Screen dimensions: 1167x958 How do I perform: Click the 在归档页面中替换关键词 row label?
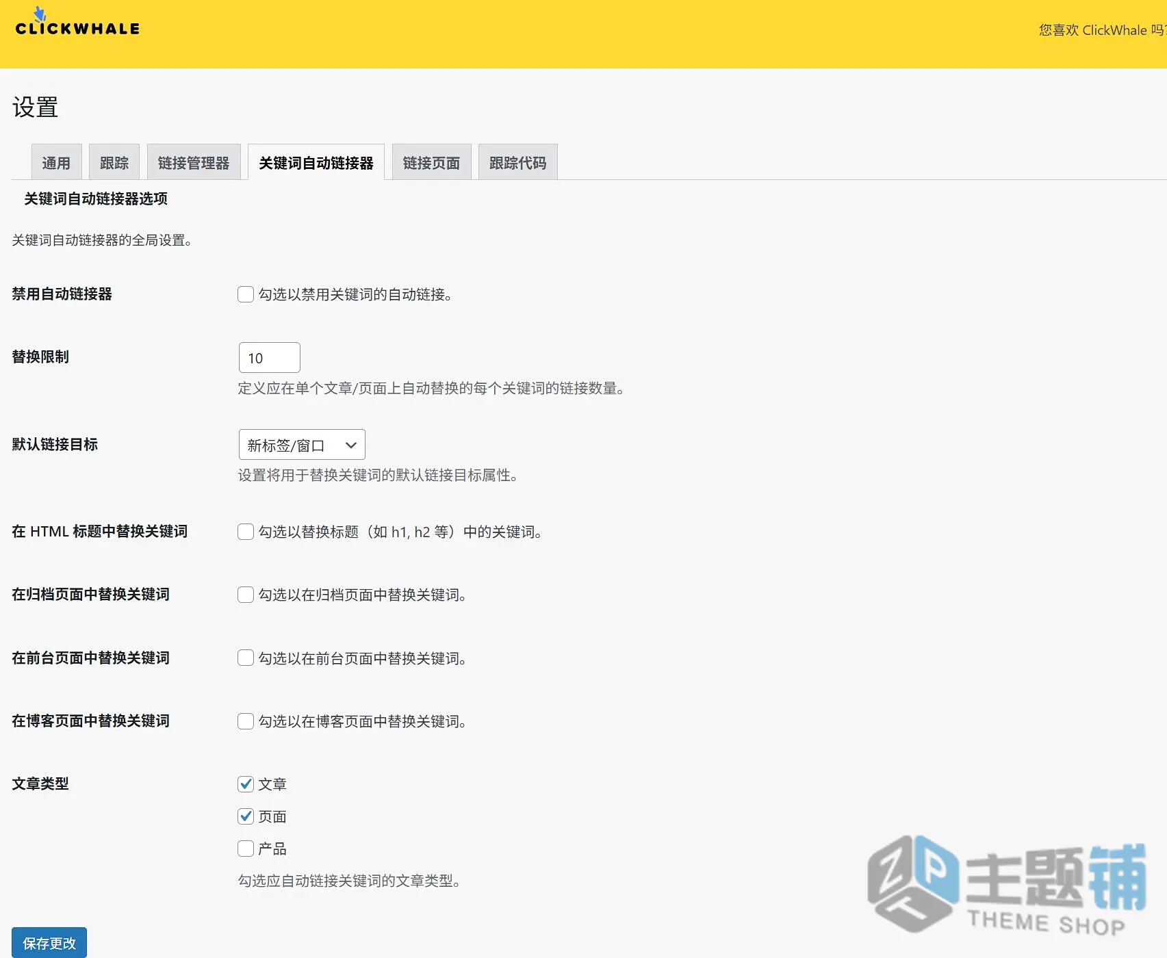(x=90, y=594)
